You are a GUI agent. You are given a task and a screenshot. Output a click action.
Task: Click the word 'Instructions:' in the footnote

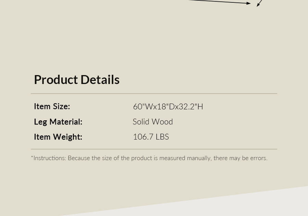(50, 158)
